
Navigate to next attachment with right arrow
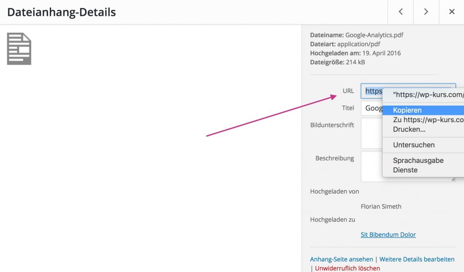tap(426, 12)
